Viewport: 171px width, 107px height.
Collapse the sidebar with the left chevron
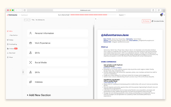23,72
